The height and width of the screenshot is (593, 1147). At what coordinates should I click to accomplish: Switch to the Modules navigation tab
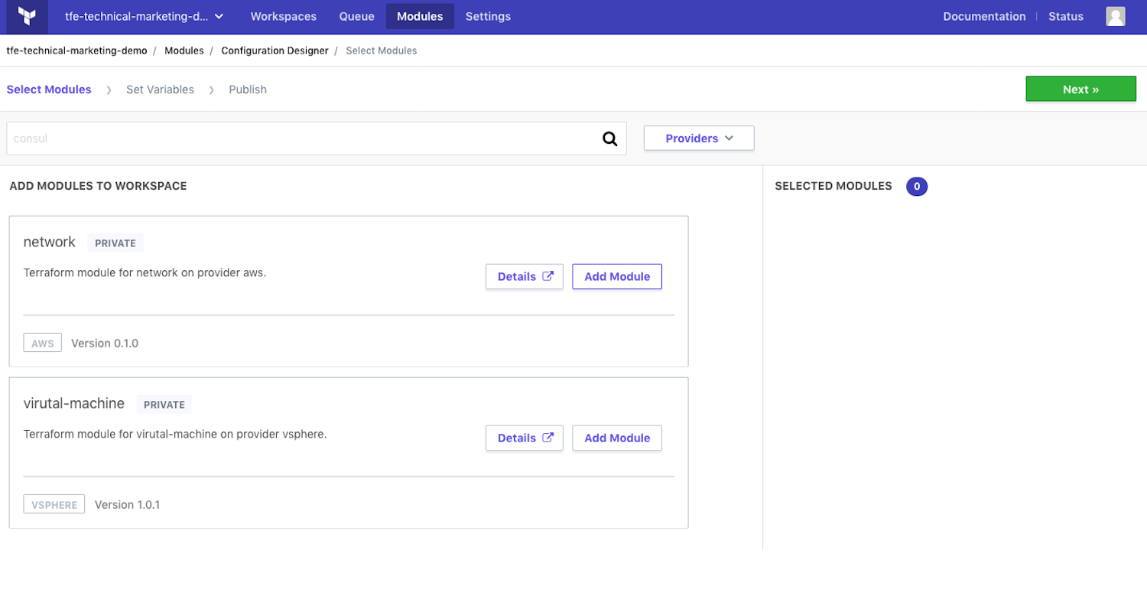pos(420,16)
